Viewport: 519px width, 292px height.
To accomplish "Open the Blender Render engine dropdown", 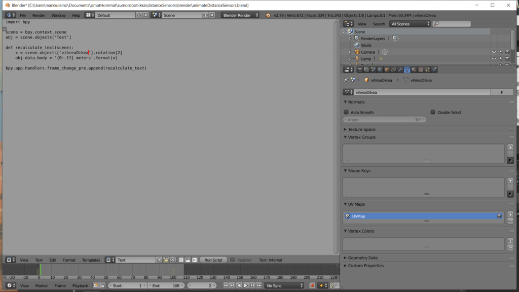I will point(240,15).
